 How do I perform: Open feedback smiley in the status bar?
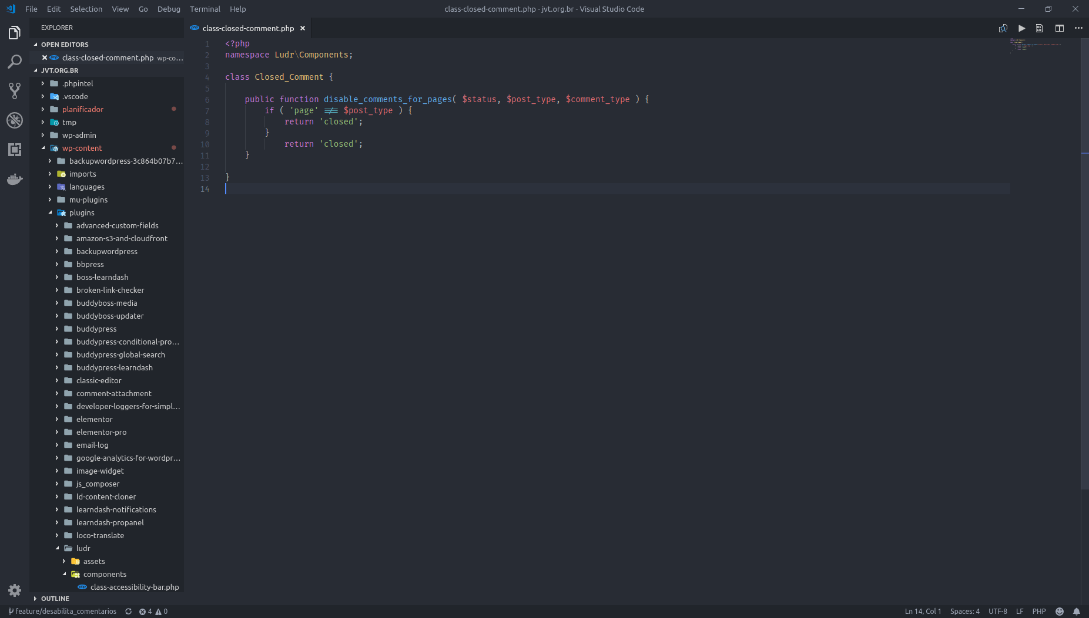[1058, 611]
